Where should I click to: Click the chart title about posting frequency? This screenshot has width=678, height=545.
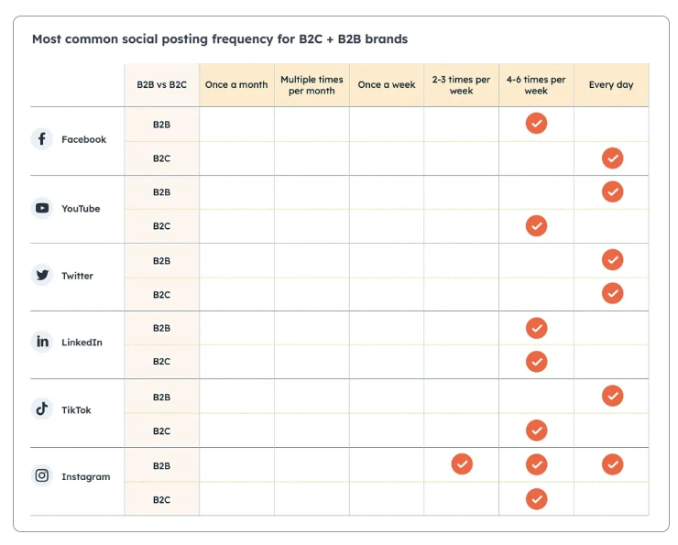[220, 39]
